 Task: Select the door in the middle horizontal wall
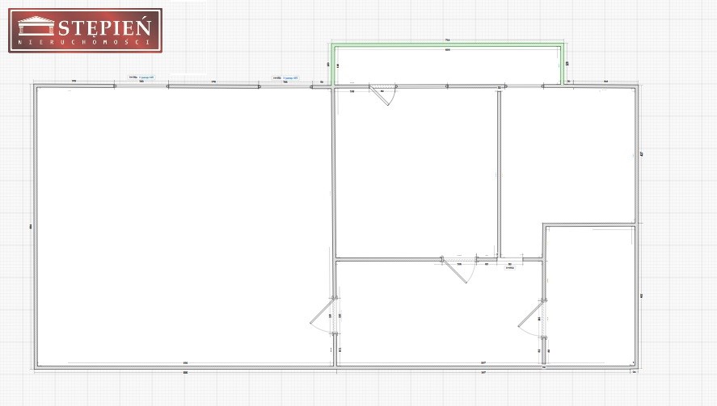457,270
